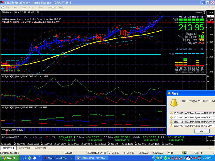215x161 pixels.
Task: Expand hidden Quick Launch items chevron
Action: coord(39,157)
